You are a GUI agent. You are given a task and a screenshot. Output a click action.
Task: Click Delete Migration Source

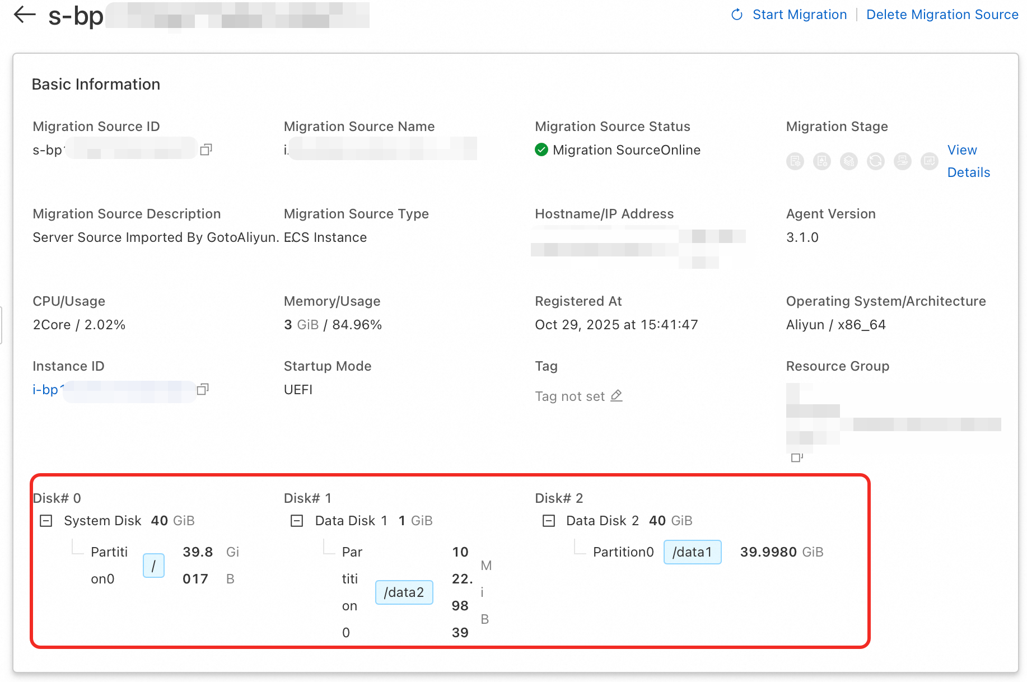942,15
